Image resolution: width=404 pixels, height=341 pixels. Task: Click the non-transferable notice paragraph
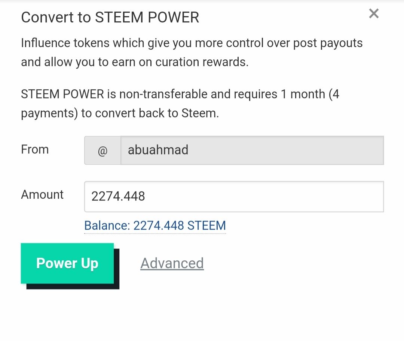pos(180,103)
